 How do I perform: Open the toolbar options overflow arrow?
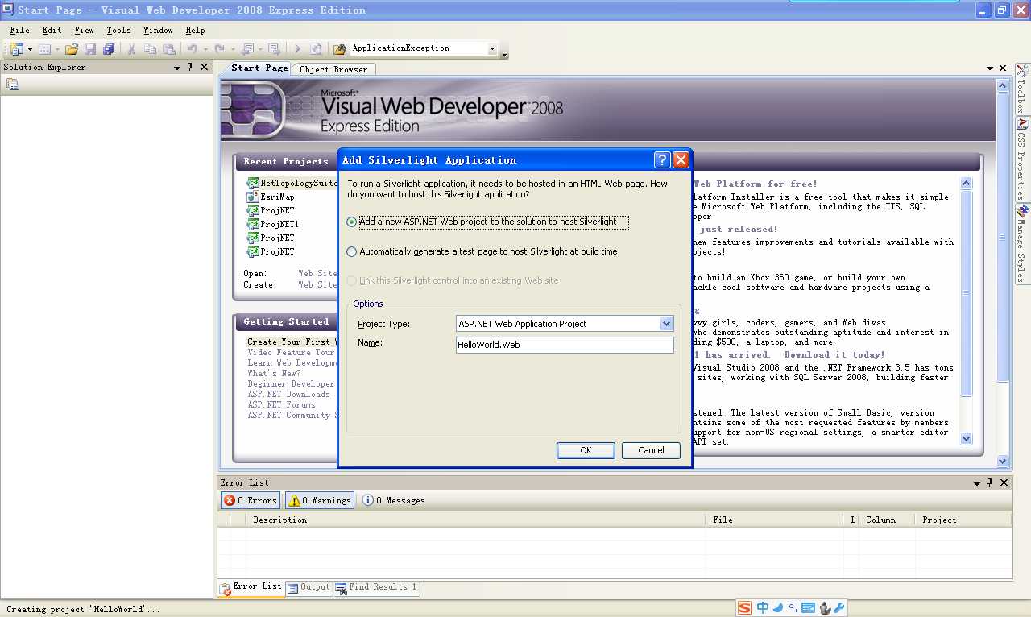click(505, 53)
